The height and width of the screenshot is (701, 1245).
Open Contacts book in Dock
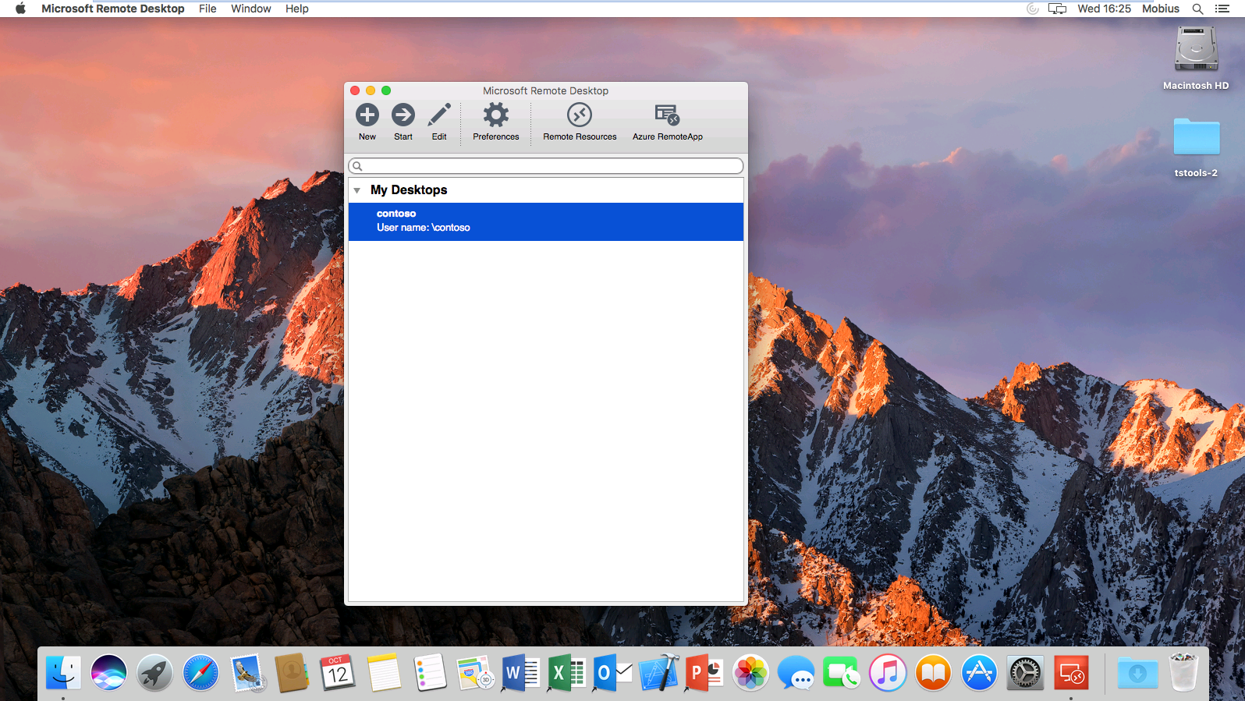click(292, 672)
